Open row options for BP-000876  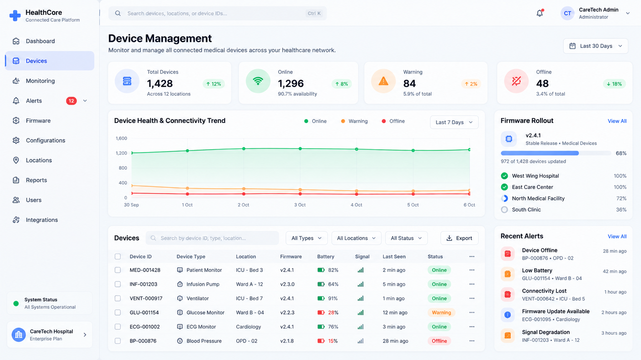[x=472, y=341]
